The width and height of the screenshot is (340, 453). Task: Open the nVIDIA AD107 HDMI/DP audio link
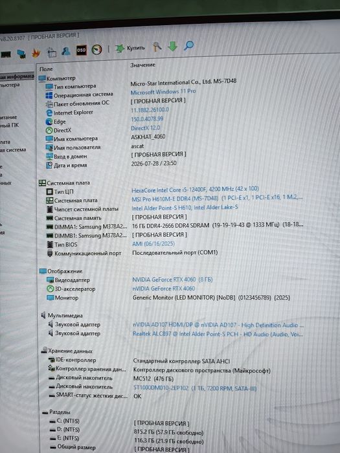218,325
